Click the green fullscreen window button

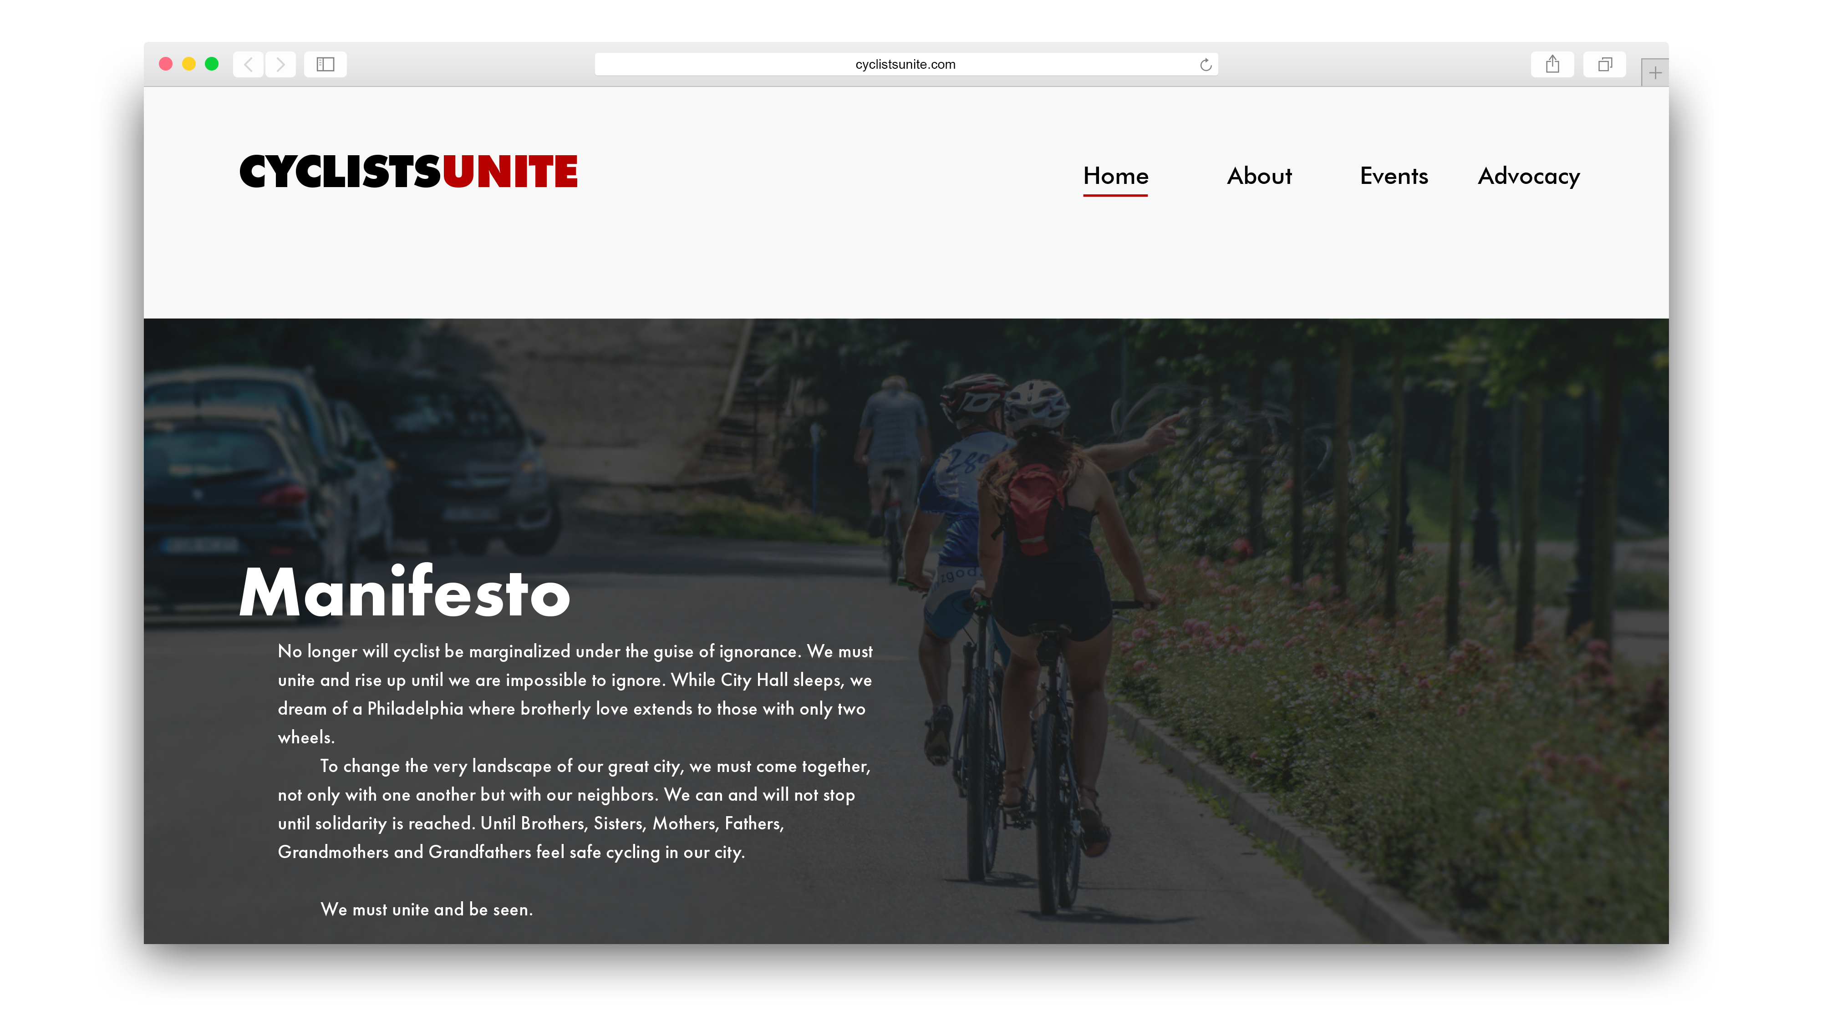[x=211, y=64]
